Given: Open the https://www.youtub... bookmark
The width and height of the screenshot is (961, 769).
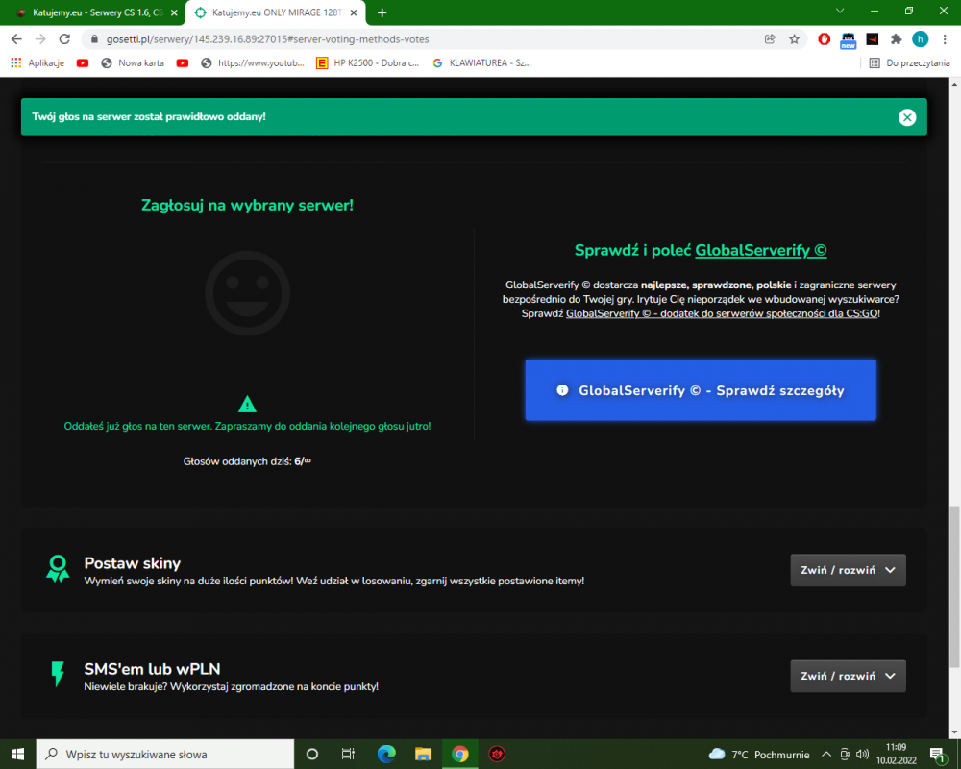Looking at the screenshot, I should [x=253, y=63].
